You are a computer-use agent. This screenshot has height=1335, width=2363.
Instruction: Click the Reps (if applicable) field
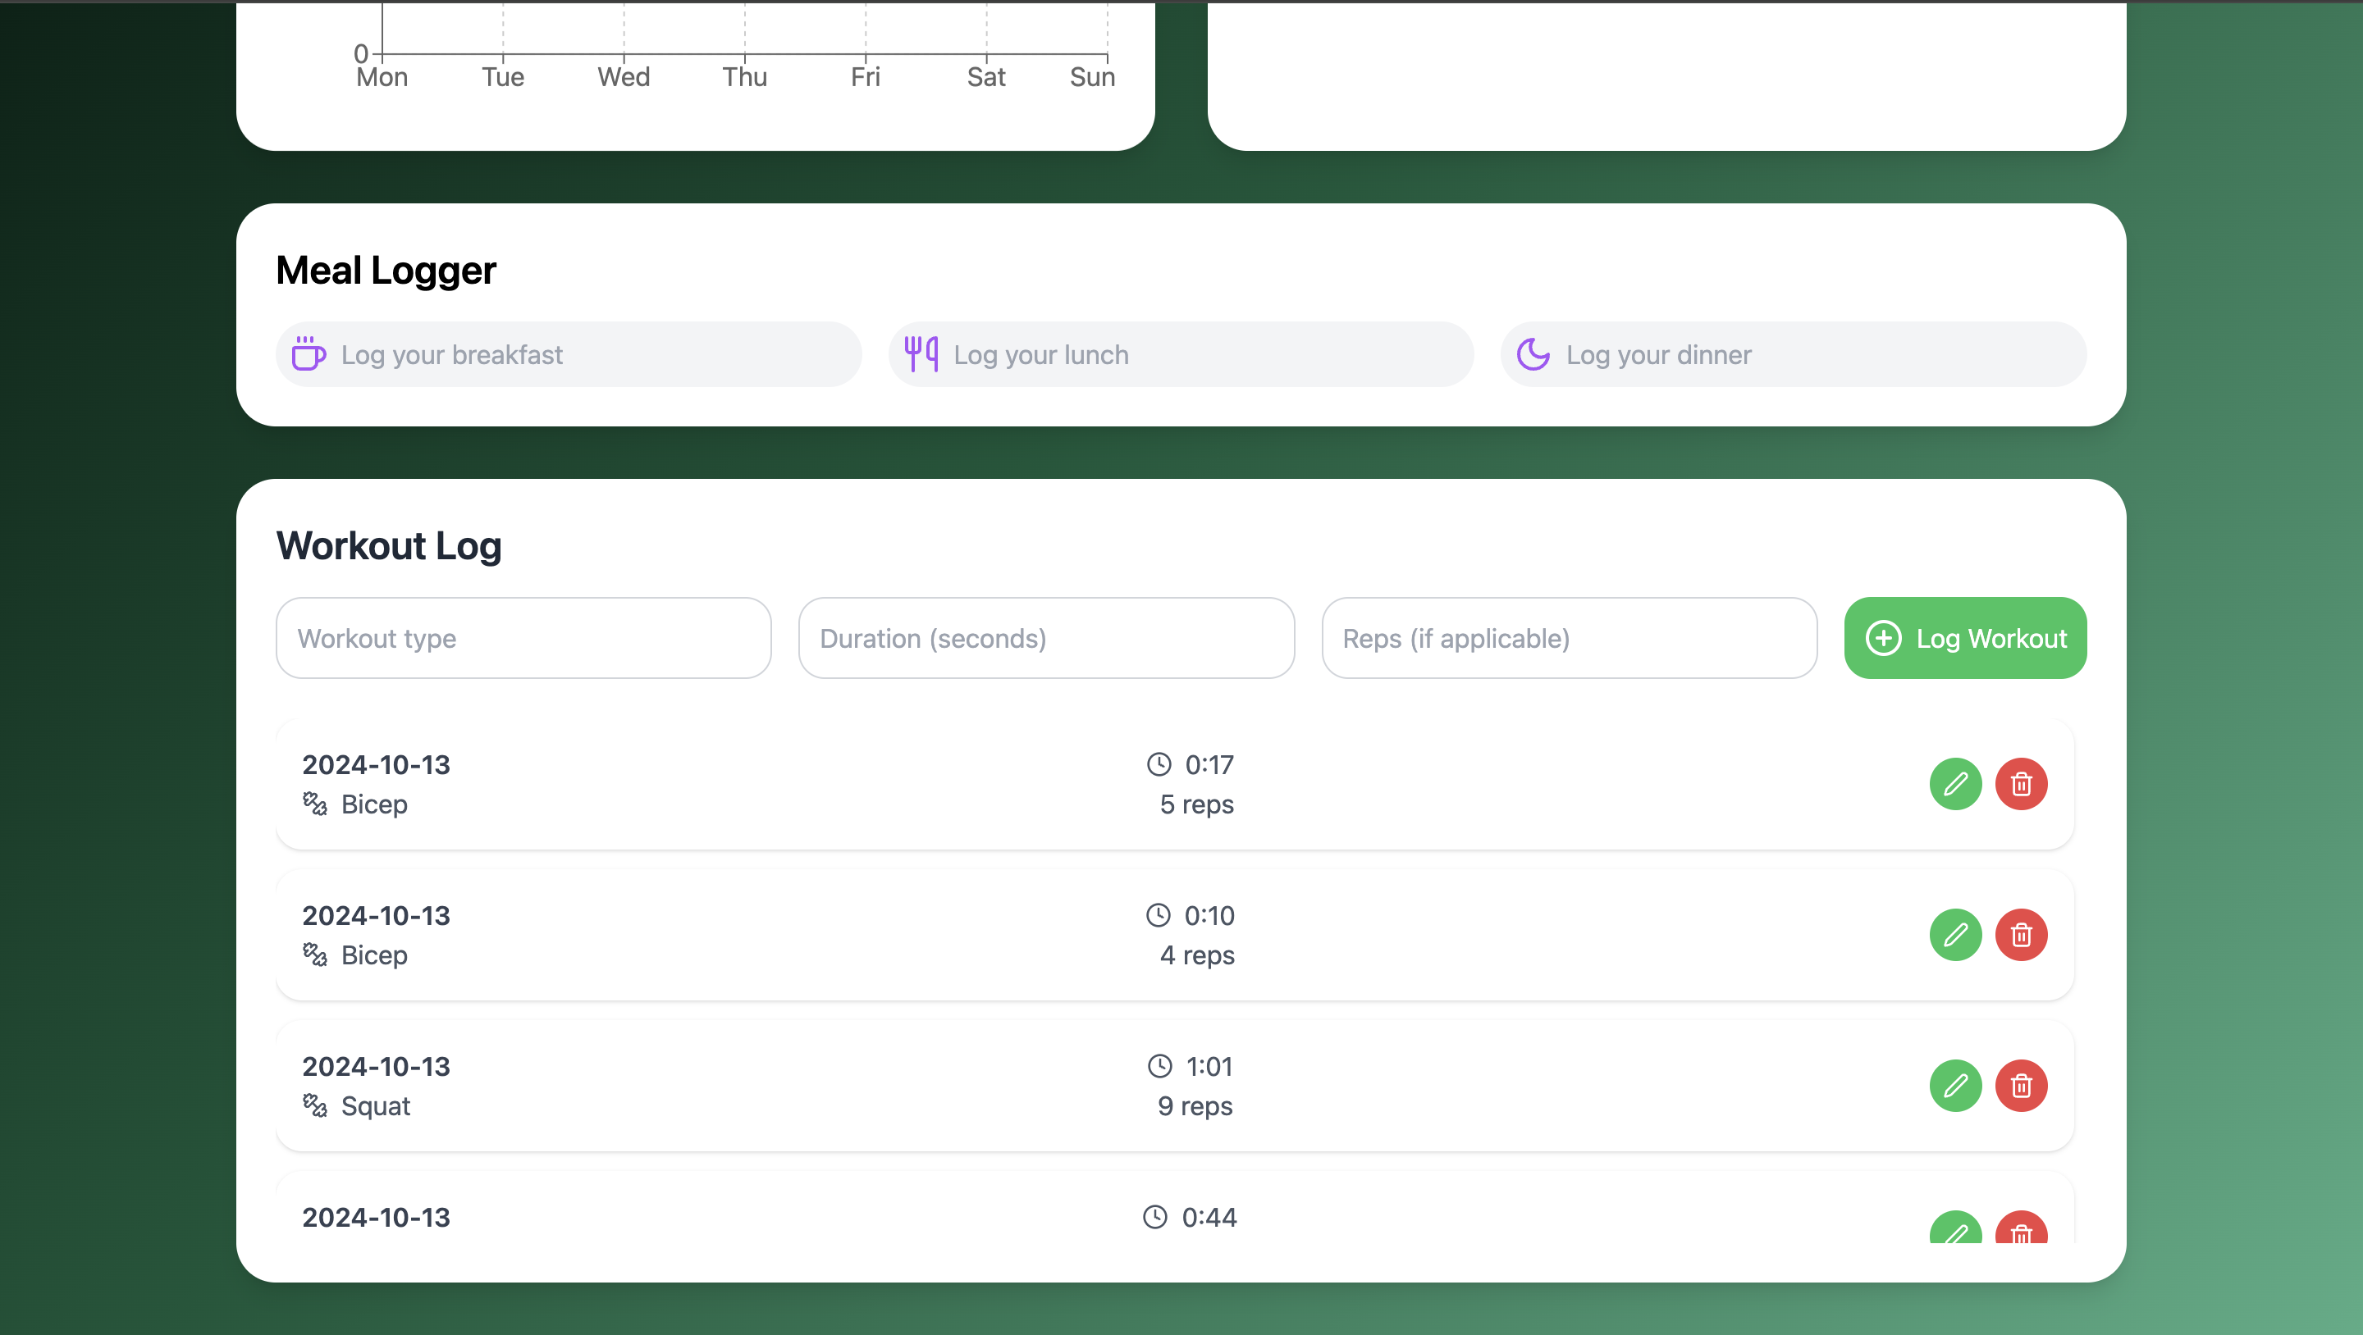coord(1569,638)
